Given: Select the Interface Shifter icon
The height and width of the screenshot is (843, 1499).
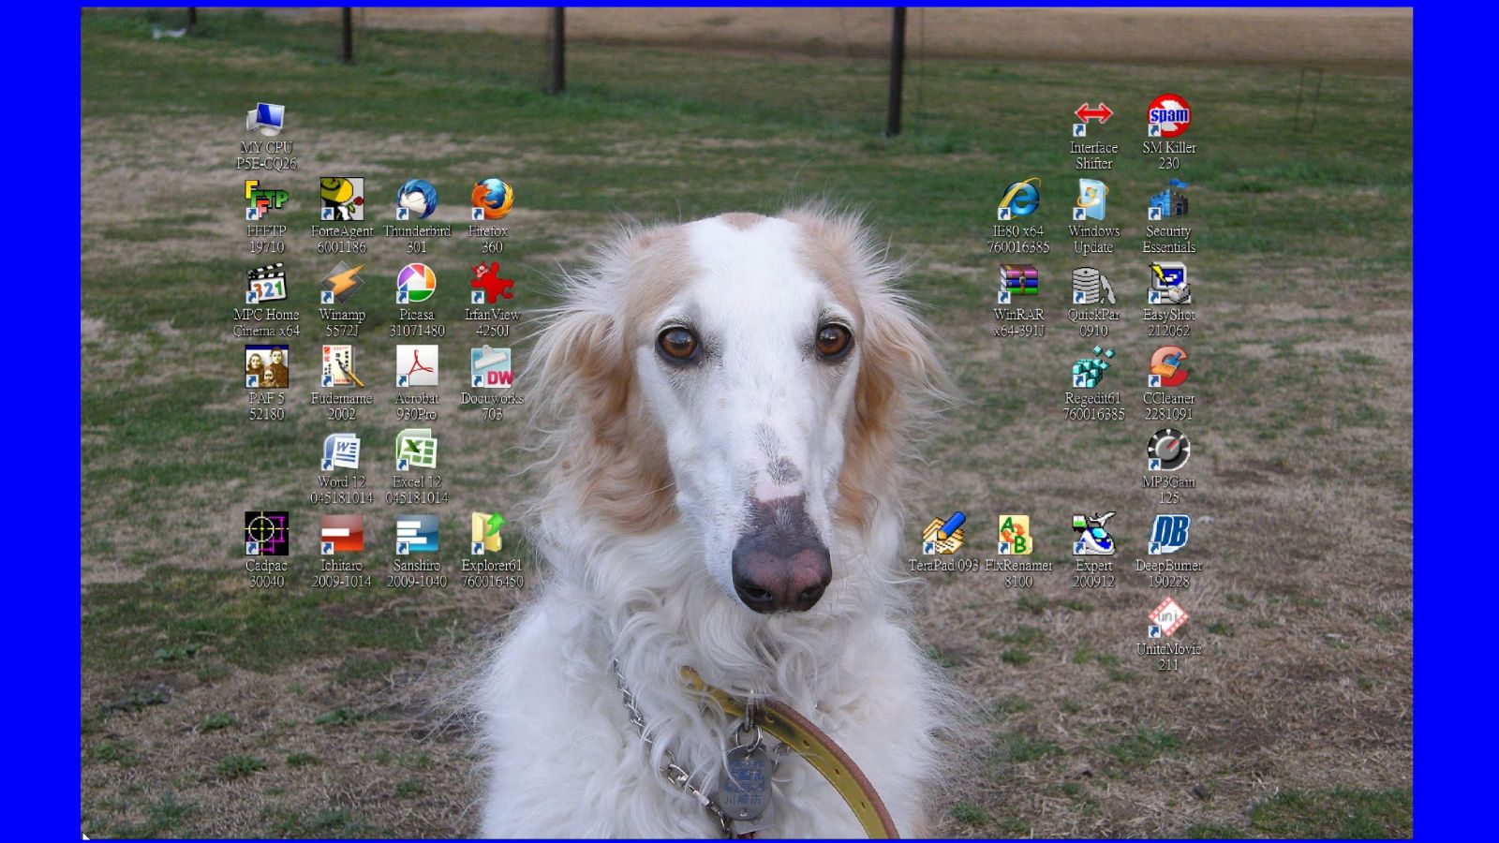Looking at the screenshot, I should [1093, 119].
